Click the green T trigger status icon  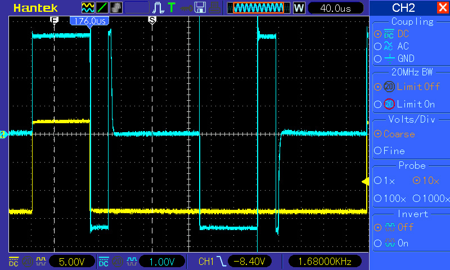tap(172, 7)
